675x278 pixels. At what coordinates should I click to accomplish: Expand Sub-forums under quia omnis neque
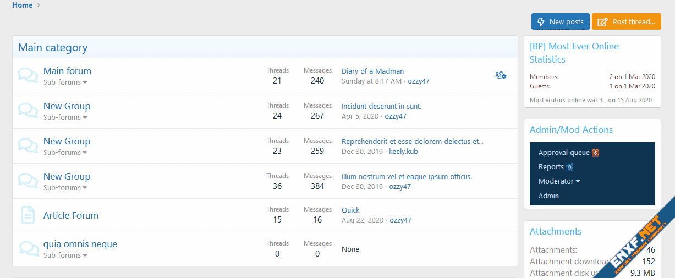tap(65, 255)
